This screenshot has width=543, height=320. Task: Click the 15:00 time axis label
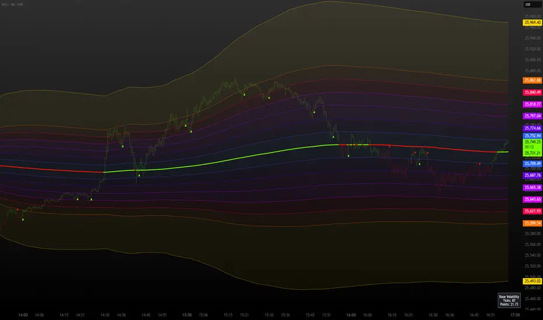(x=187, y=315)
